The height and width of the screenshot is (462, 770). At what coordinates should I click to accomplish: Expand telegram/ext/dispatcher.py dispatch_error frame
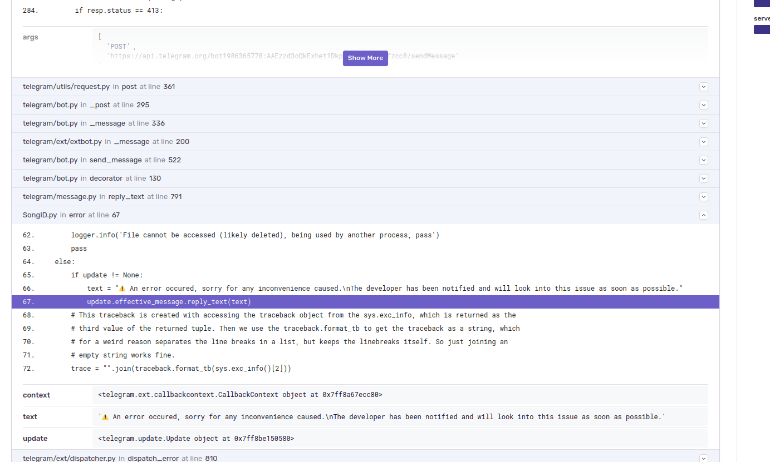[704, 459]
